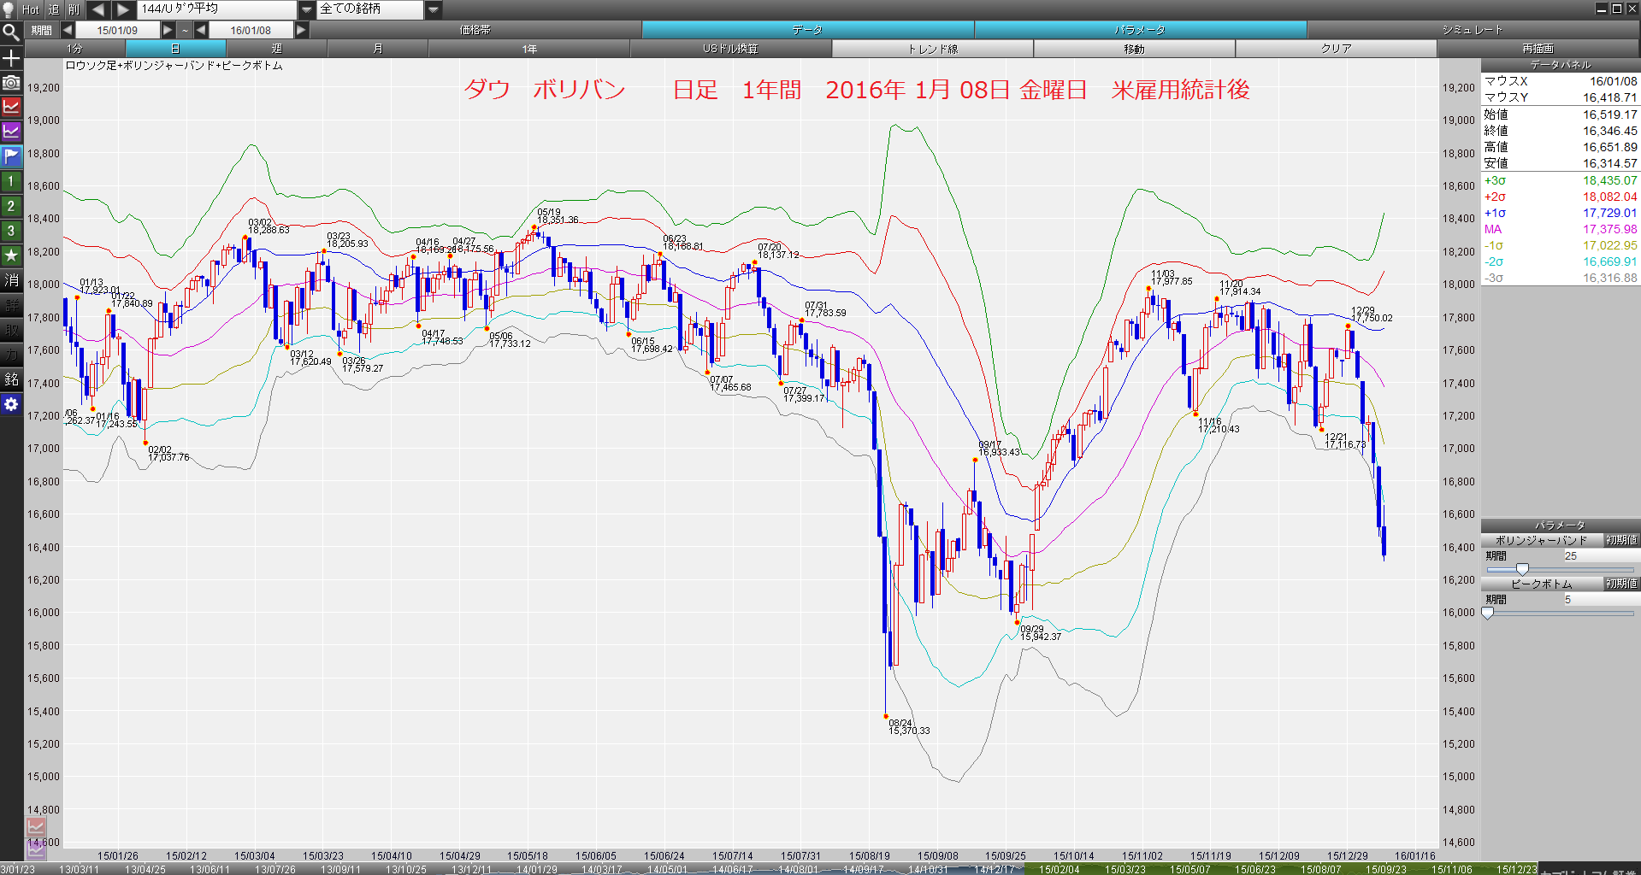This screenshot has height=875, width=1641.
Task: Click the 追 add button
Action: 54,9
